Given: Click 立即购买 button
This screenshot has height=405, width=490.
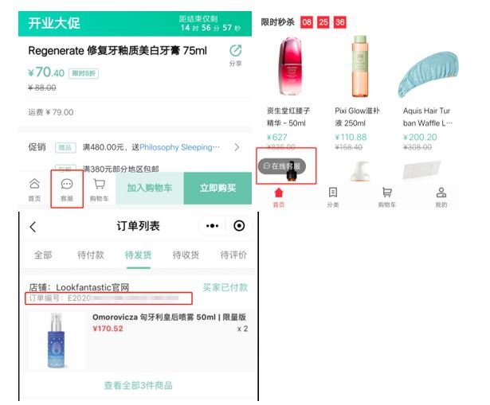Looking at the screenshot, I should point(218,188).
